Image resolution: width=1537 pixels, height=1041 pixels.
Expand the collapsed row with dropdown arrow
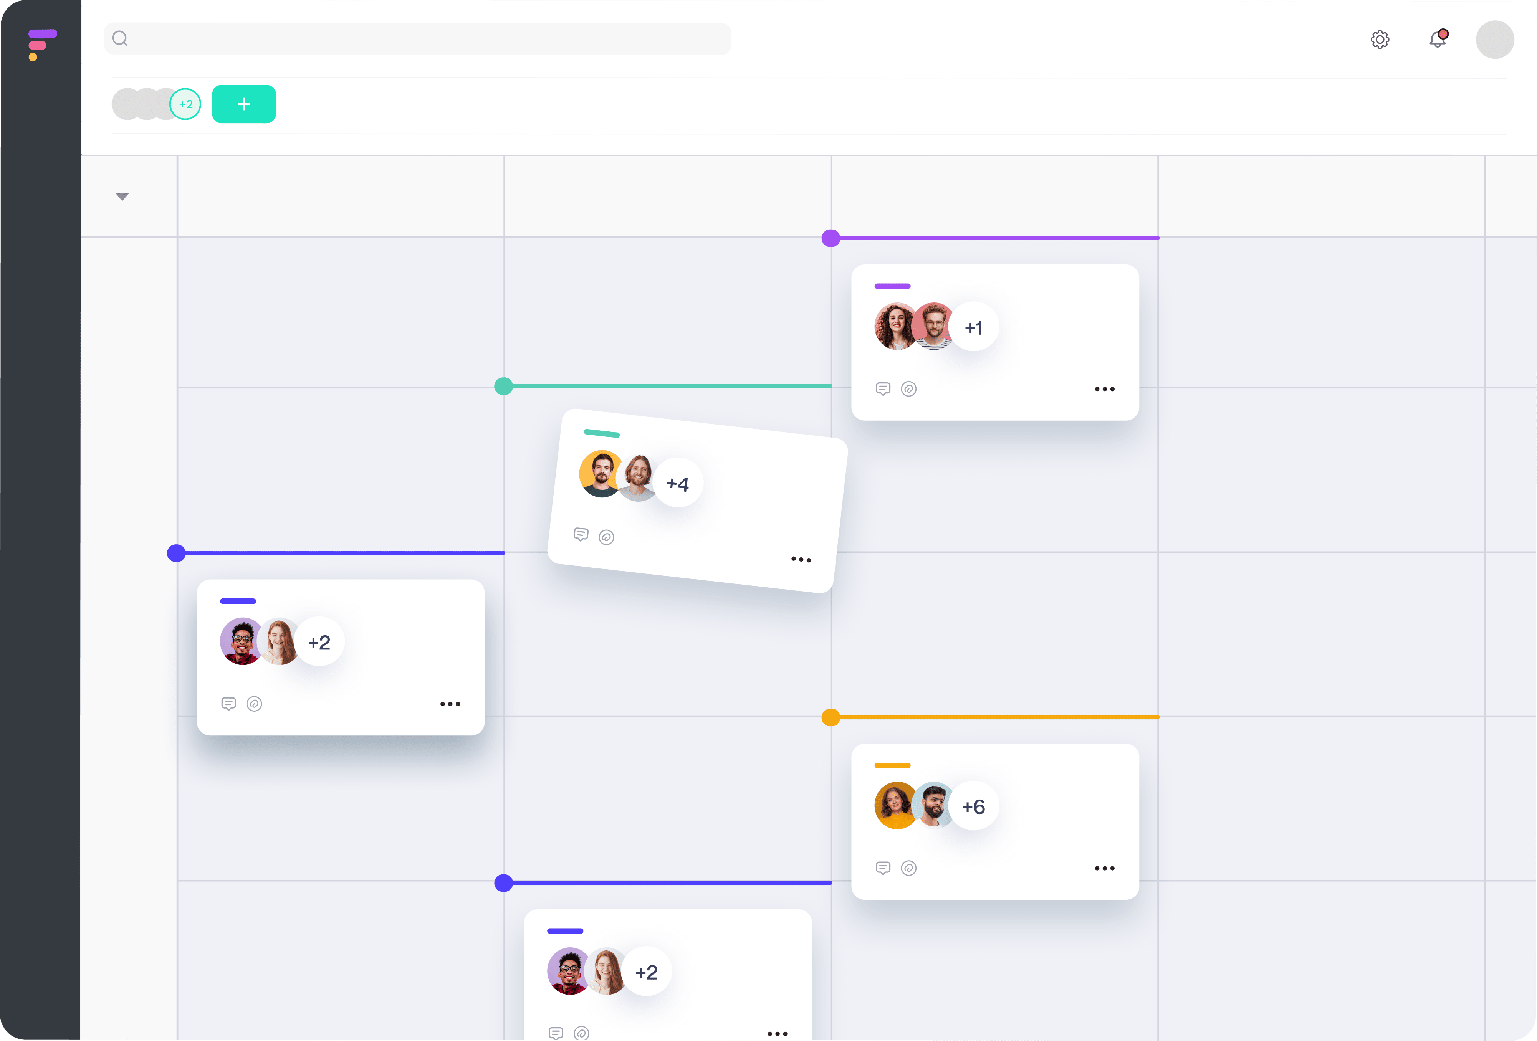(x=122, y=195)
